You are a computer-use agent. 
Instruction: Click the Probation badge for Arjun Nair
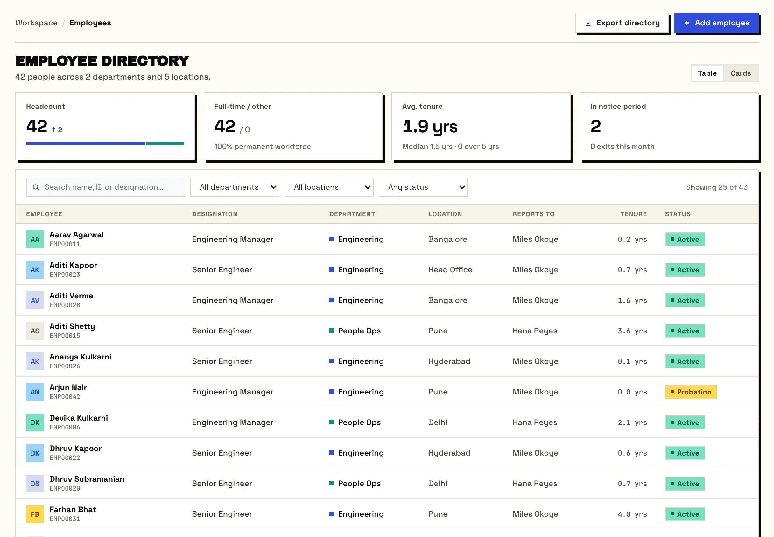(692, 392)
